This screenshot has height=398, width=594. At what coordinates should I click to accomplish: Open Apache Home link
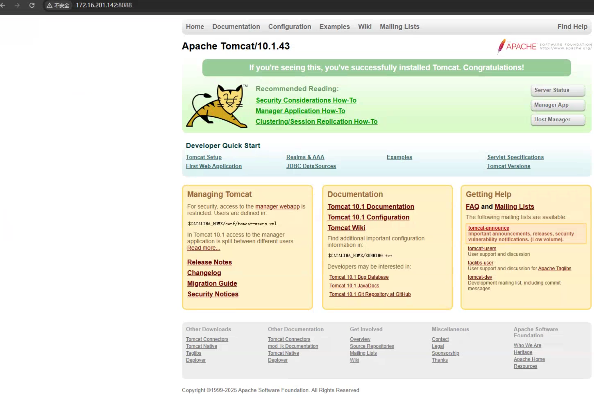[x=529, y=359]
